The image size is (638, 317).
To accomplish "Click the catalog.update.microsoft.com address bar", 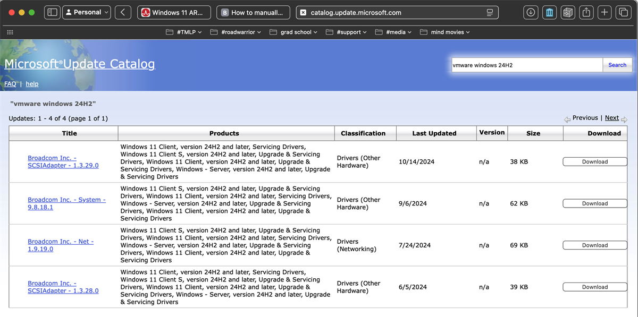I will [397, 12].
